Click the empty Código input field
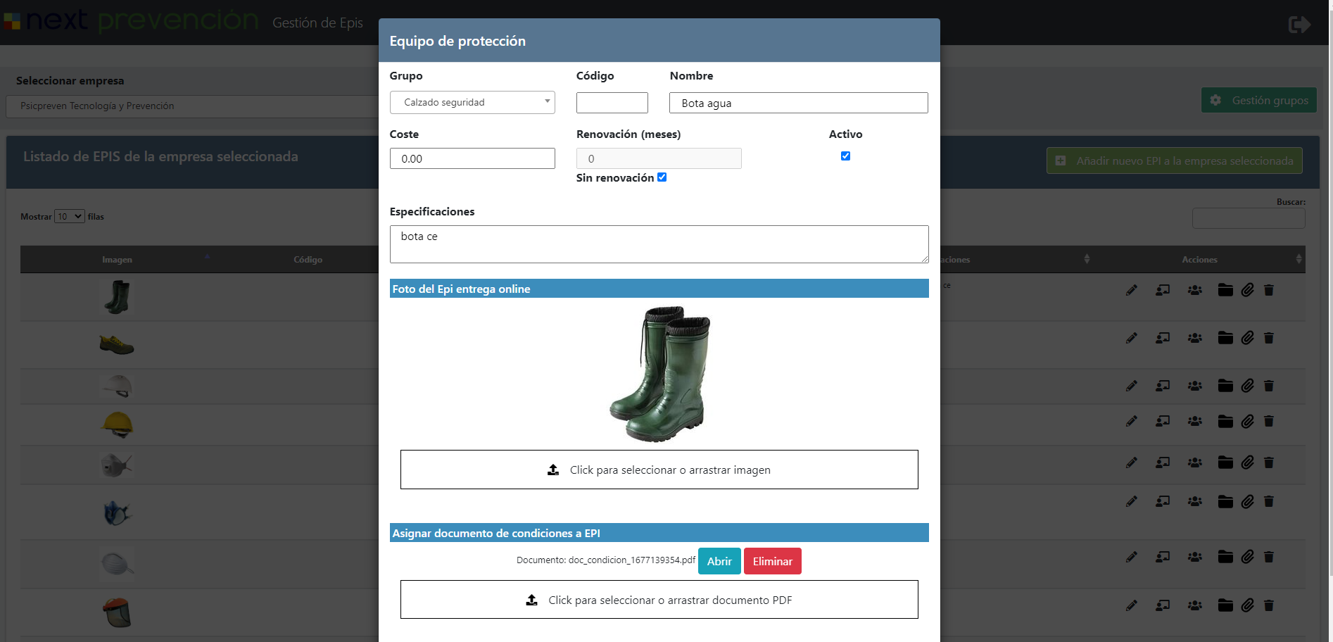 (612, 103)
